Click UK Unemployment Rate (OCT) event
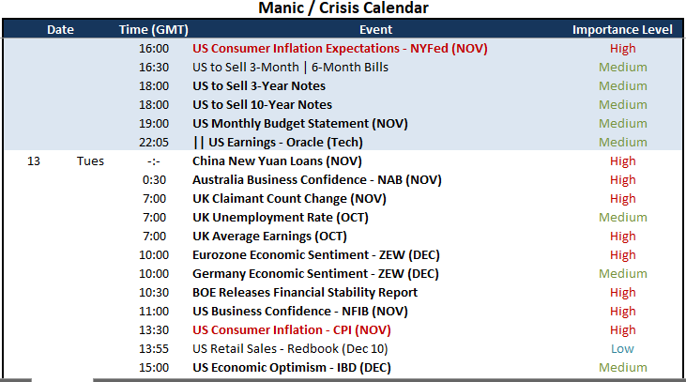The height and width of the screenshot is (382, 686). click(x=281, y=218)
